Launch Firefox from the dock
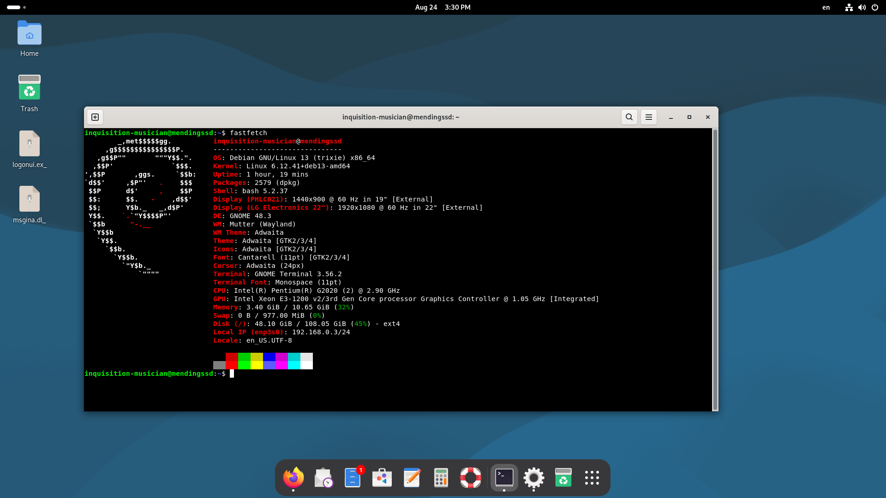This screenshot has width=886, height=498. tap(293, 478)
